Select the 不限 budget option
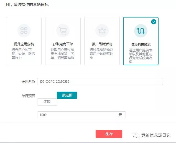This screenshot has height=143, width=176. (x=47, y=102)
